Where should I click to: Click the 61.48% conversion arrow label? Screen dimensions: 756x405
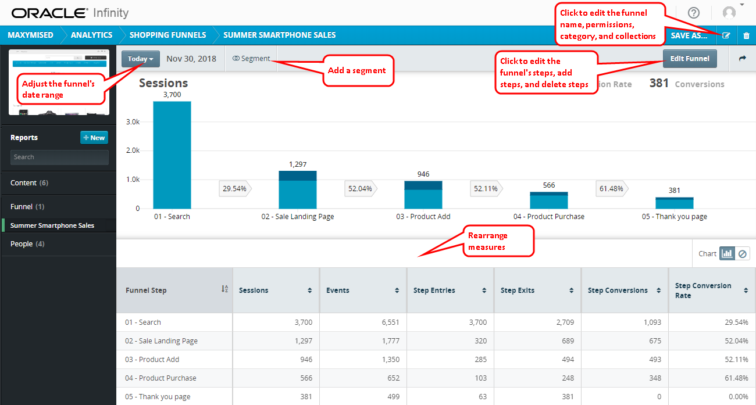[x=612, y=189]
